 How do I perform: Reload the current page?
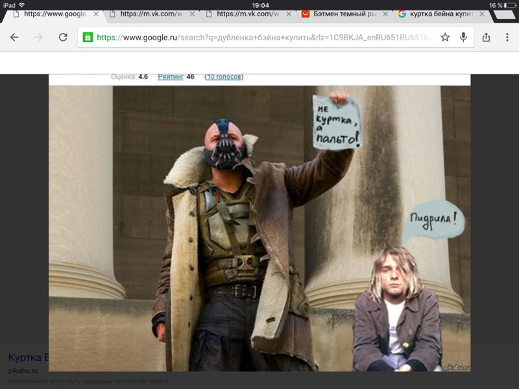point(63,37)
